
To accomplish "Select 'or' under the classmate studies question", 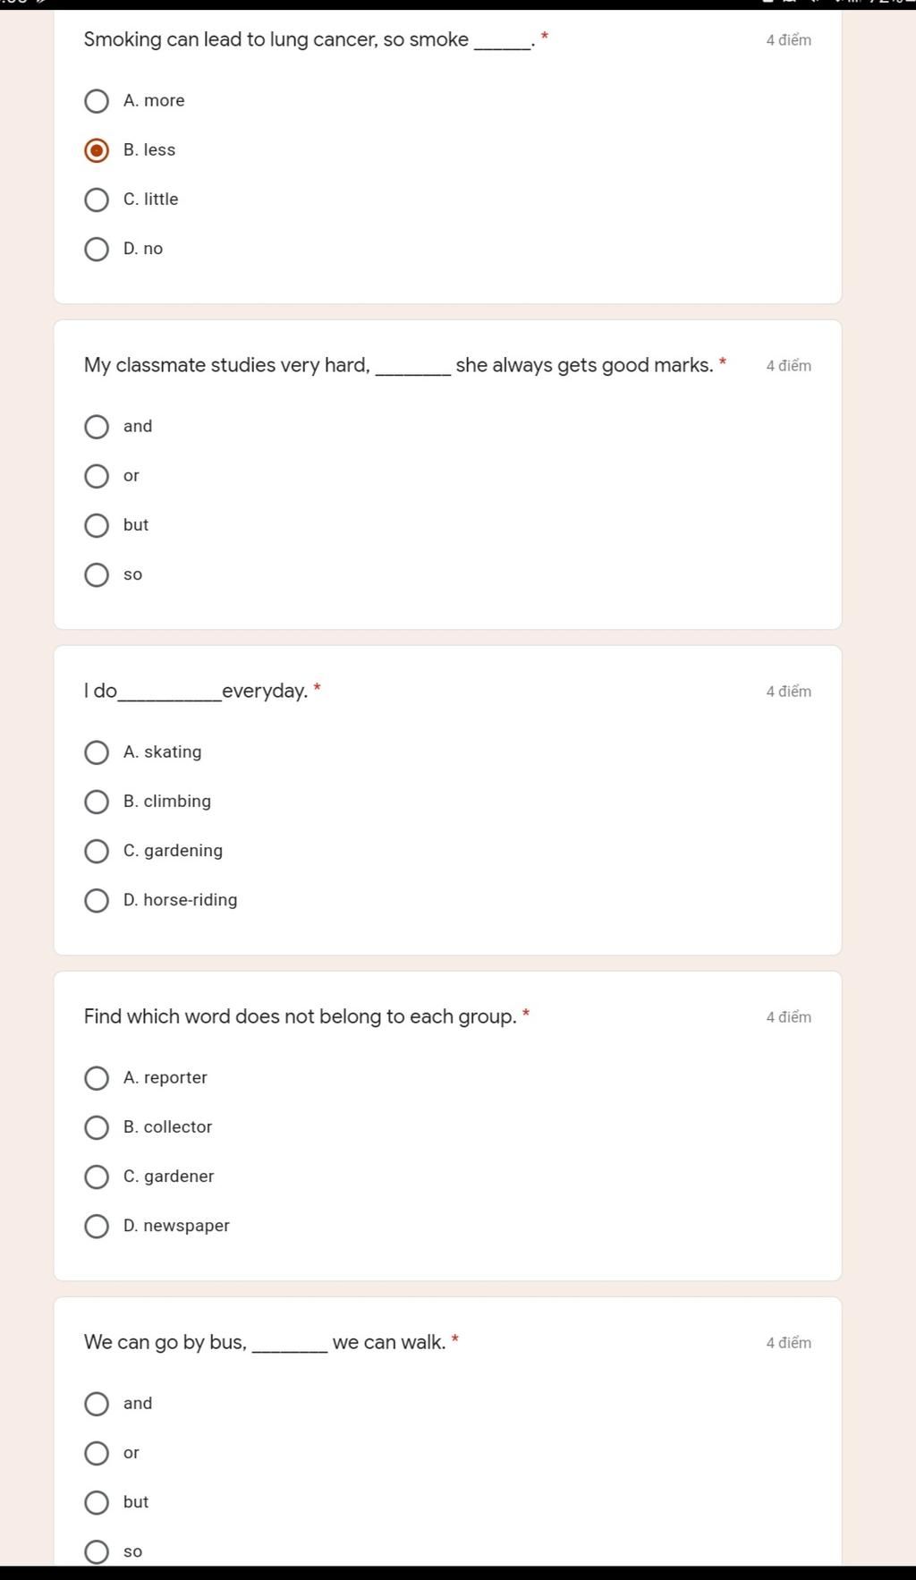I will 97,476.
